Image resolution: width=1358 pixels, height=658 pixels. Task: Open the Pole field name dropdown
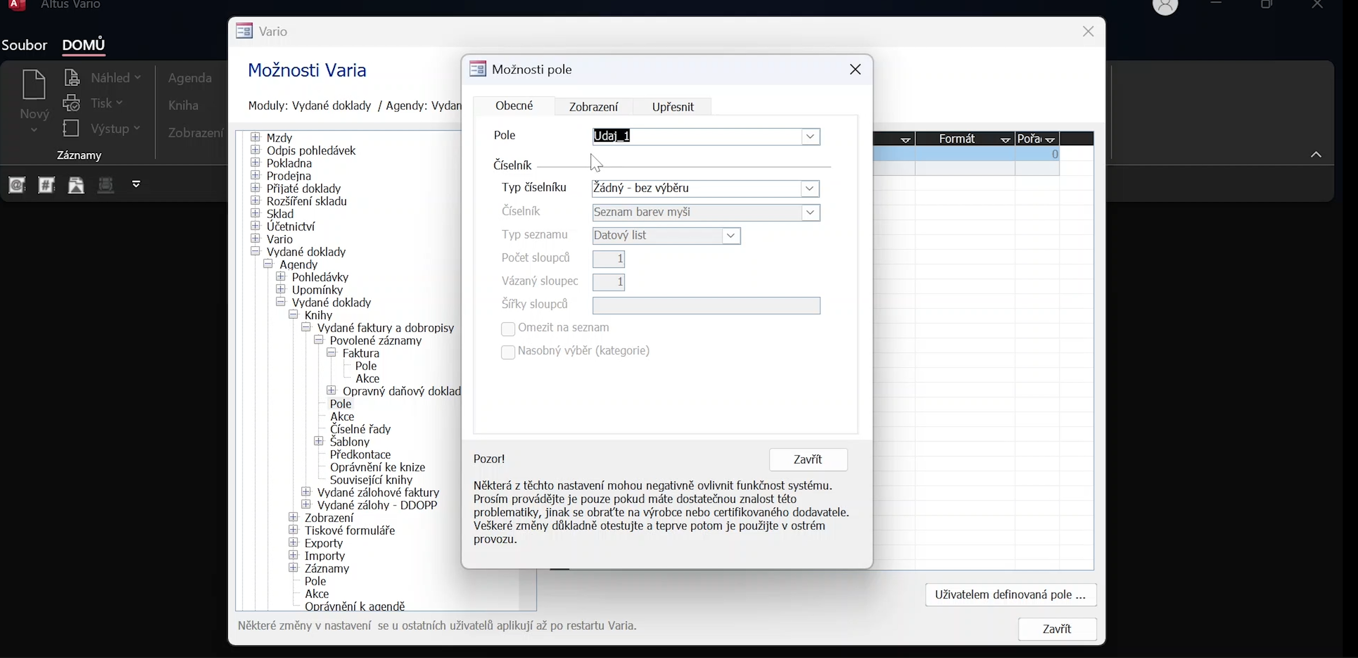click(810, 137)
